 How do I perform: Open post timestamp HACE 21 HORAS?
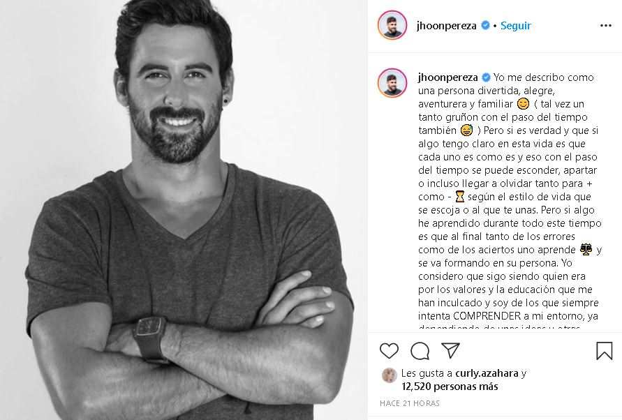click(x=409, y=403)
